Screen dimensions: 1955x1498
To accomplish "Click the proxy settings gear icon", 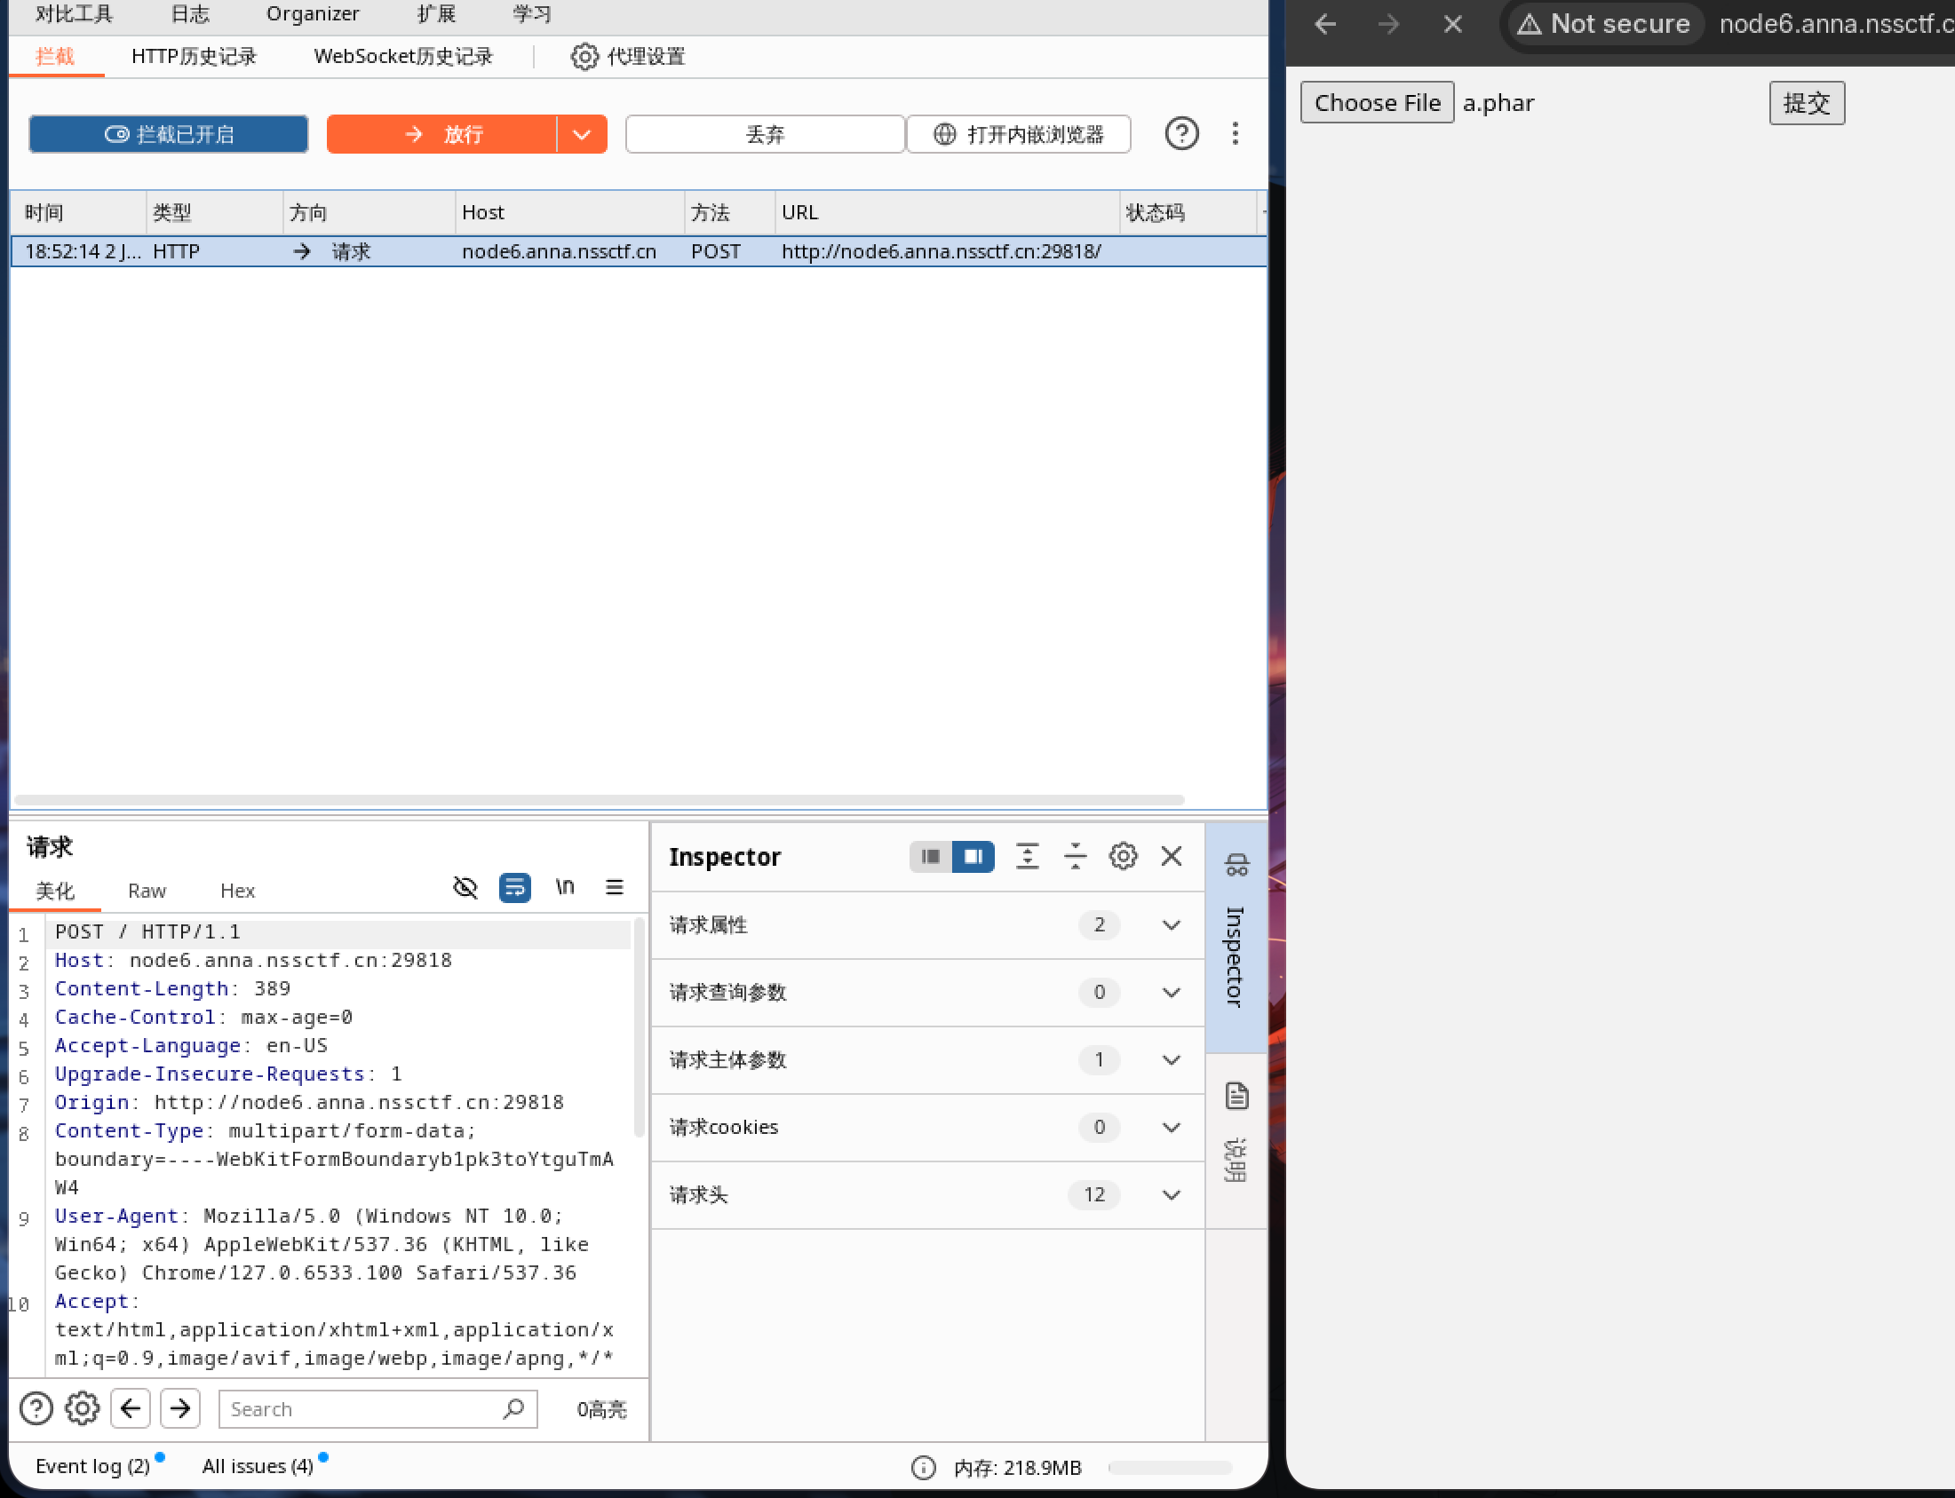I will [x=584, y=57].
